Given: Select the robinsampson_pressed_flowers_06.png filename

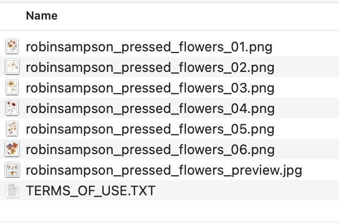Looking at the screenshot, I should (150, 150).
